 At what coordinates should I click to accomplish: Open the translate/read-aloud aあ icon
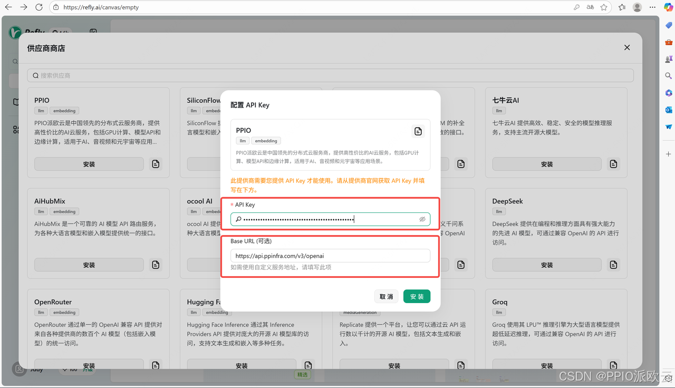coord(590,7)
